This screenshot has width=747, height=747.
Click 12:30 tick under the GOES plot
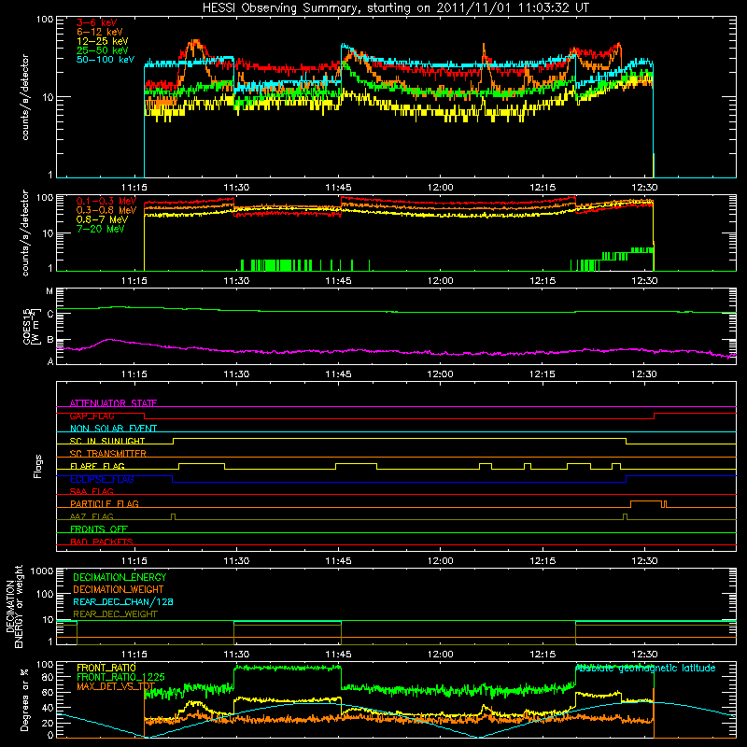(644, 374)
